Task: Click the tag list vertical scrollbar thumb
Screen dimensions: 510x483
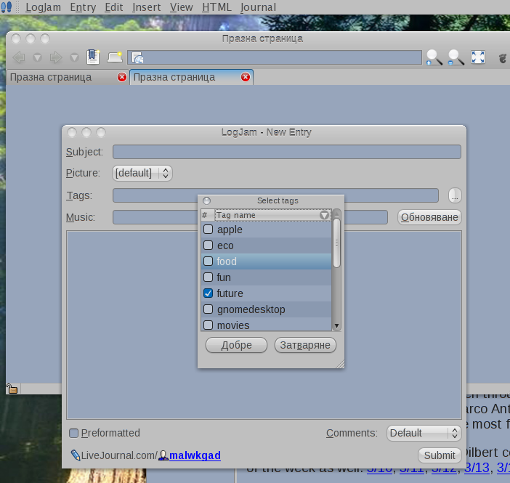Action: pos(336,243)
